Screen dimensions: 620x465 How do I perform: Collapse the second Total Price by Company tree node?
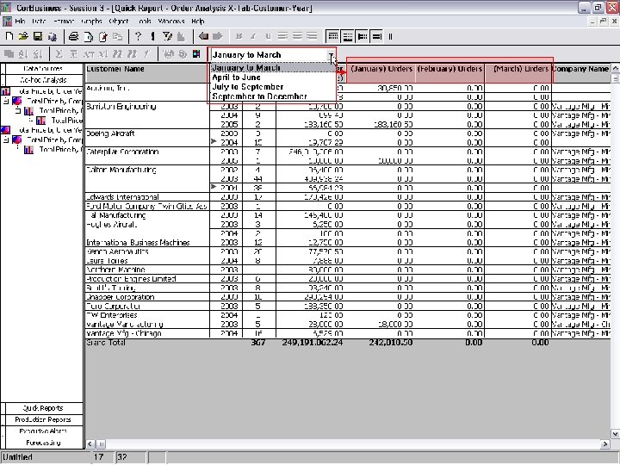click(x=6, y=140)
